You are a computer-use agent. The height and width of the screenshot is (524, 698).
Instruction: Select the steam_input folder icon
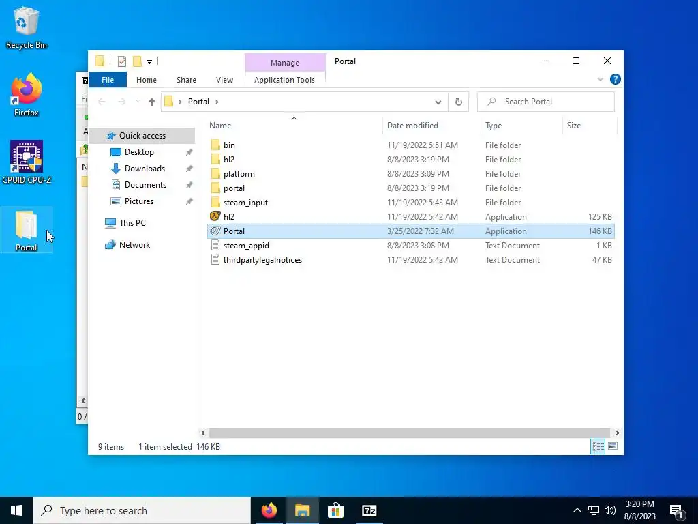click(215, 202)
